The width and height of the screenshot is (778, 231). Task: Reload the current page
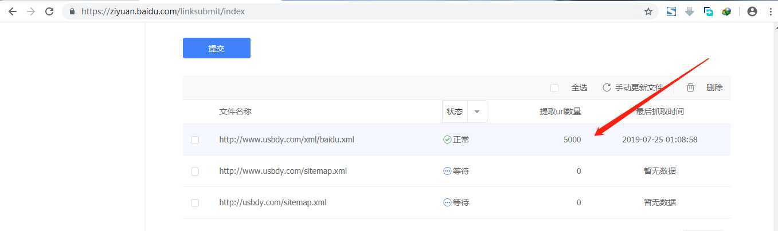tap(50, 11)
